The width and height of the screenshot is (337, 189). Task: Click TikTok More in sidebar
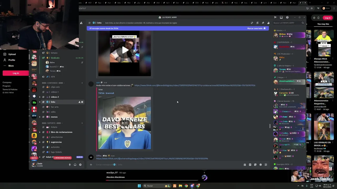(8, 66)
